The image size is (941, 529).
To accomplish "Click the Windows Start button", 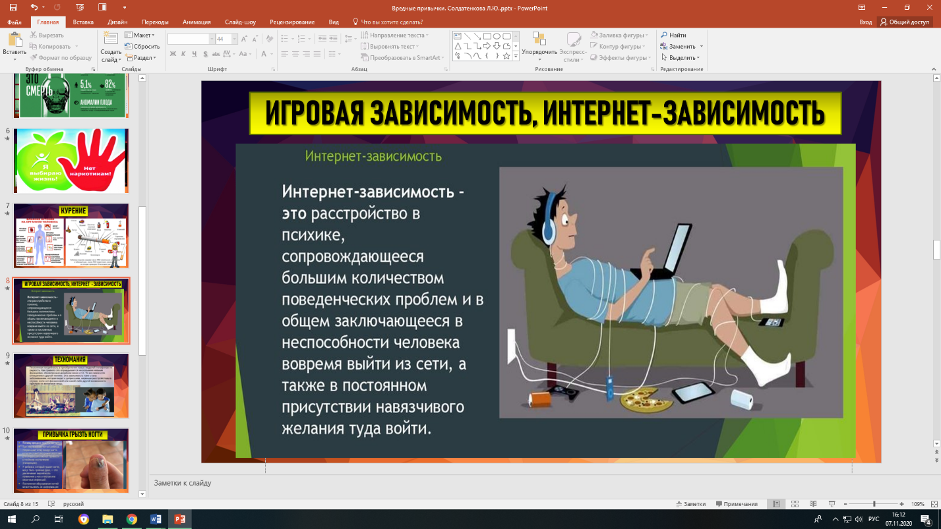I will pyautogui.click(x=11, y=519).
